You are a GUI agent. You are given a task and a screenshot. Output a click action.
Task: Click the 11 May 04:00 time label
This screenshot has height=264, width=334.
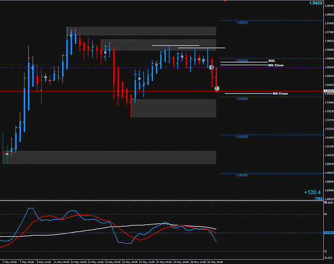tap(61, 262)
